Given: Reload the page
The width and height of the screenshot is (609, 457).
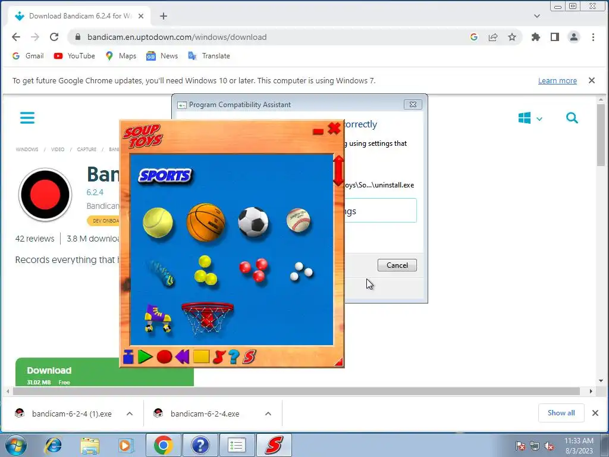Looking at the screenshot, I should pyautogui.click(x=54, y=37).
